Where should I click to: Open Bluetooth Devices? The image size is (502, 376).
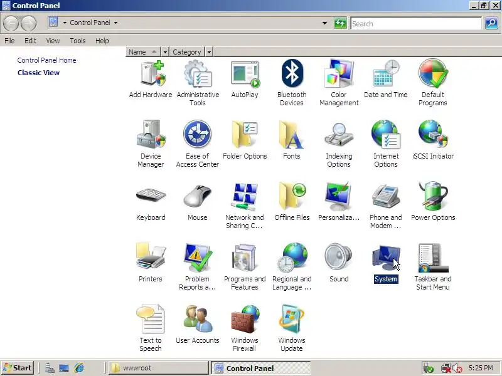coord(292,83)
